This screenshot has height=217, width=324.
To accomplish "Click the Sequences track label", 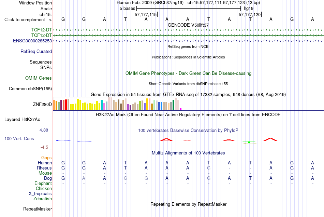I will 41,62.
